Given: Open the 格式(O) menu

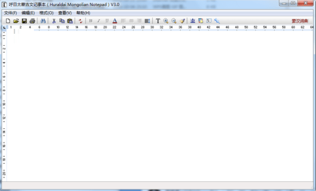Looking at the screenshot, I should (x=47, y=13).
